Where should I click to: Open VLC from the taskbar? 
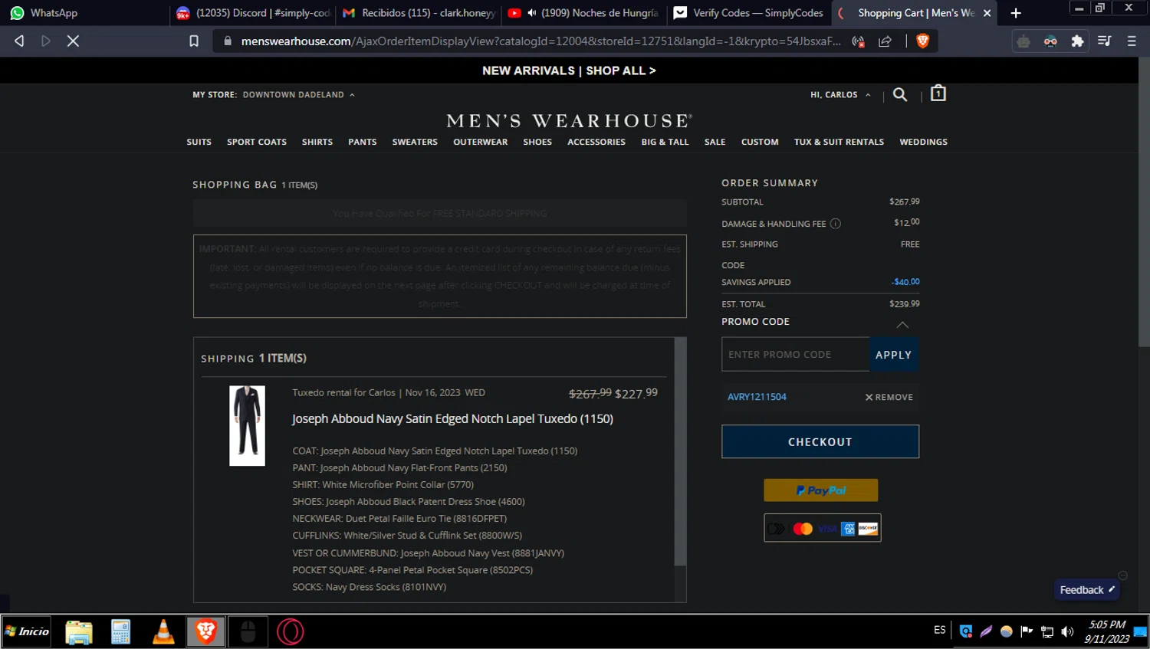(x=163, y=631)
